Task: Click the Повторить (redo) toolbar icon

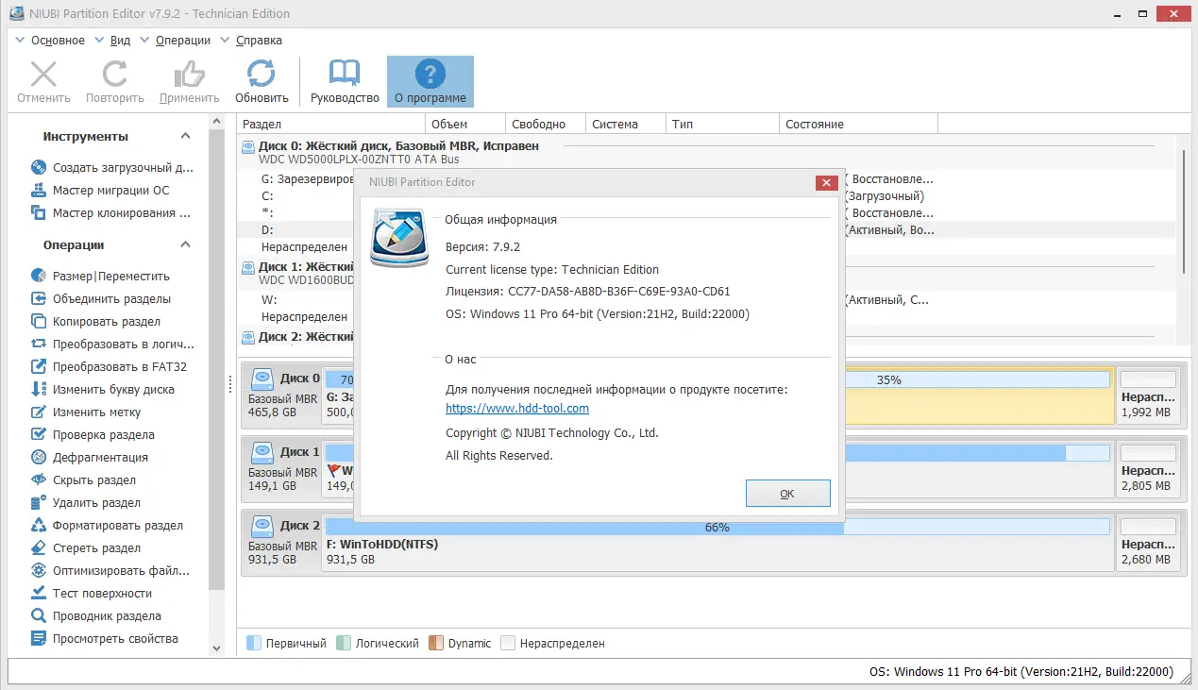Action: (x=115, y=74)
